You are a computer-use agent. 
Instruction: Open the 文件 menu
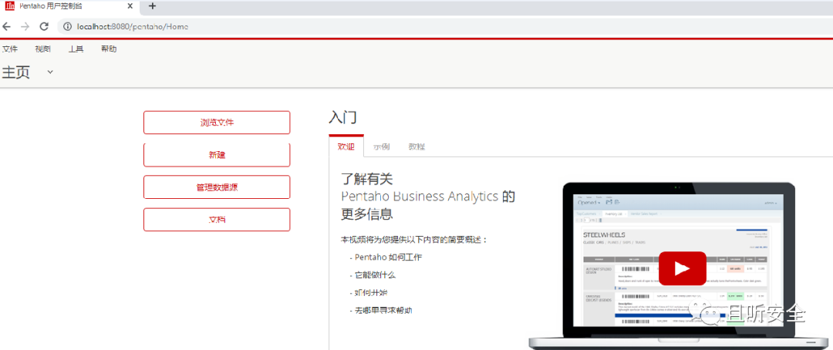coord(9,49)
